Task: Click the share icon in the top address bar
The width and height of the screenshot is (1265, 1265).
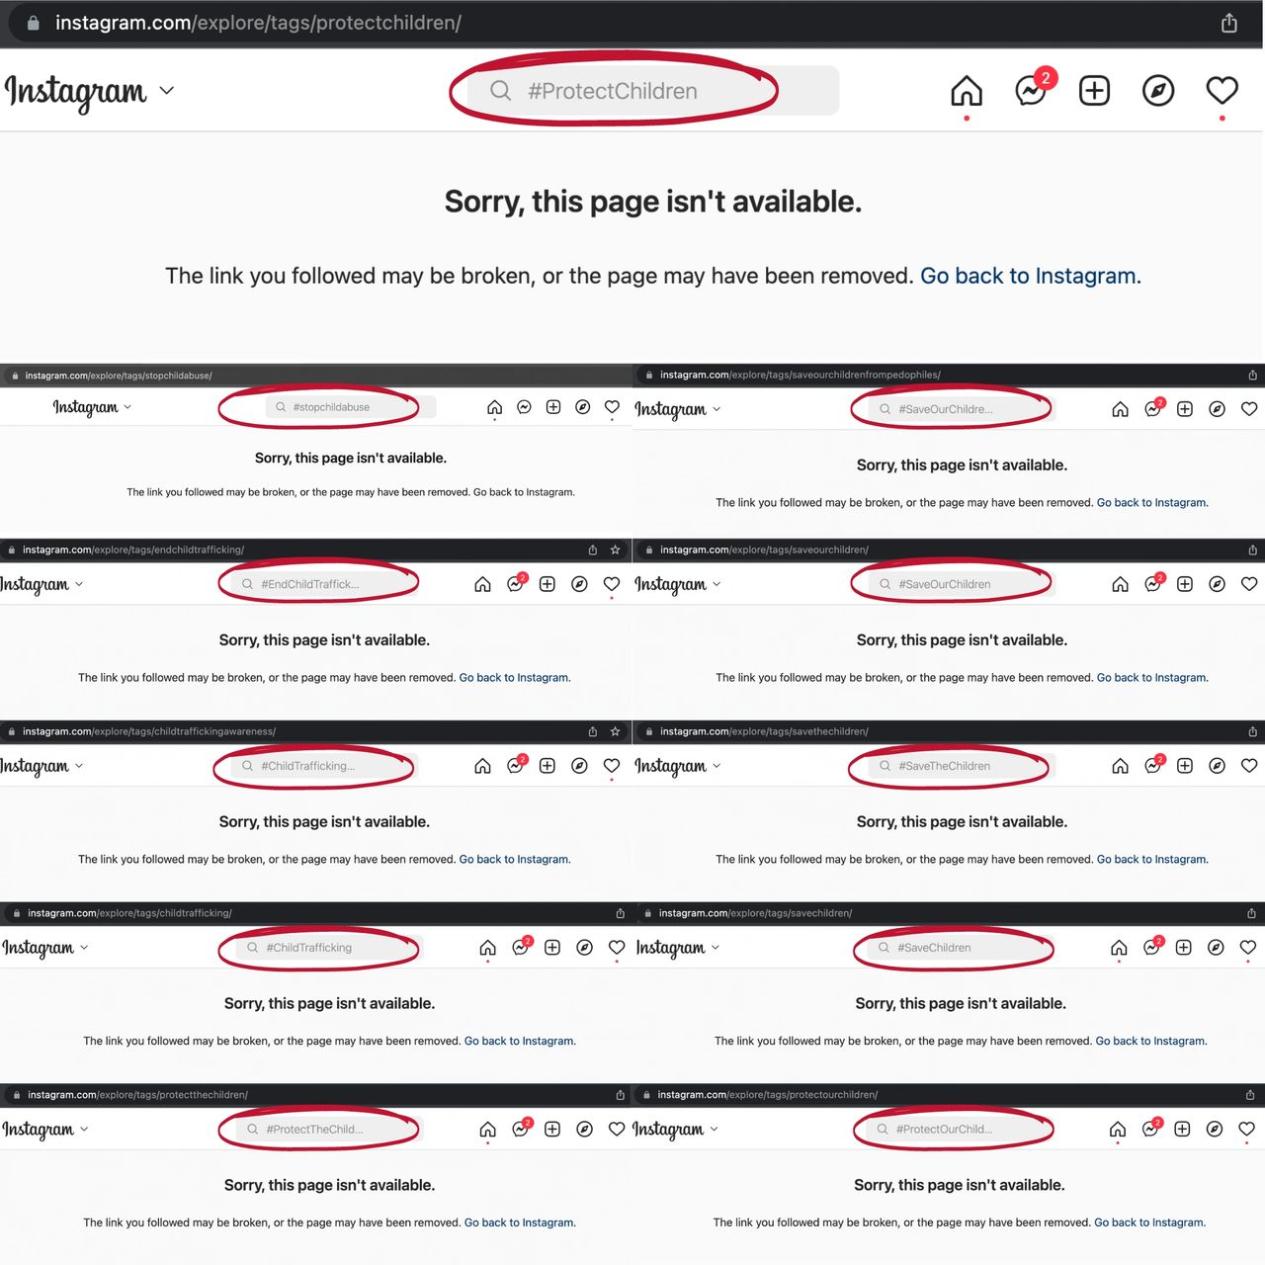Action: (x=1228, y=23)
